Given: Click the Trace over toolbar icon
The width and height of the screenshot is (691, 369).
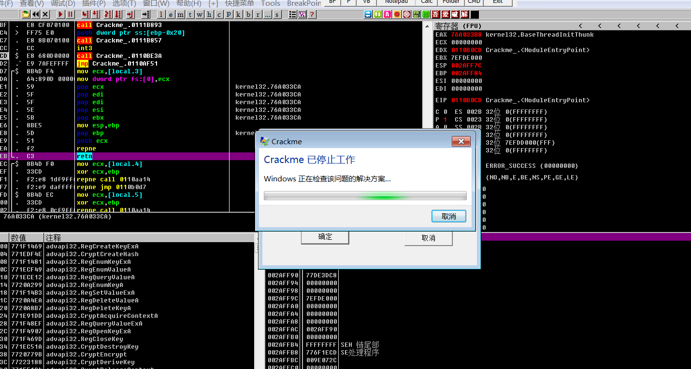Looking at the screenshot, I should pos(118,14).
